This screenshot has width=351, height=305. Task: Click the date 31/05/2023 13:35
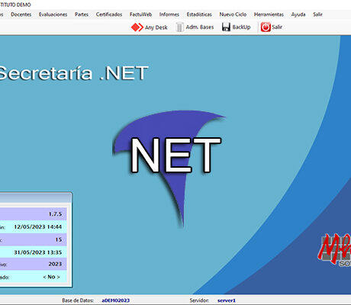coord(38,252)
